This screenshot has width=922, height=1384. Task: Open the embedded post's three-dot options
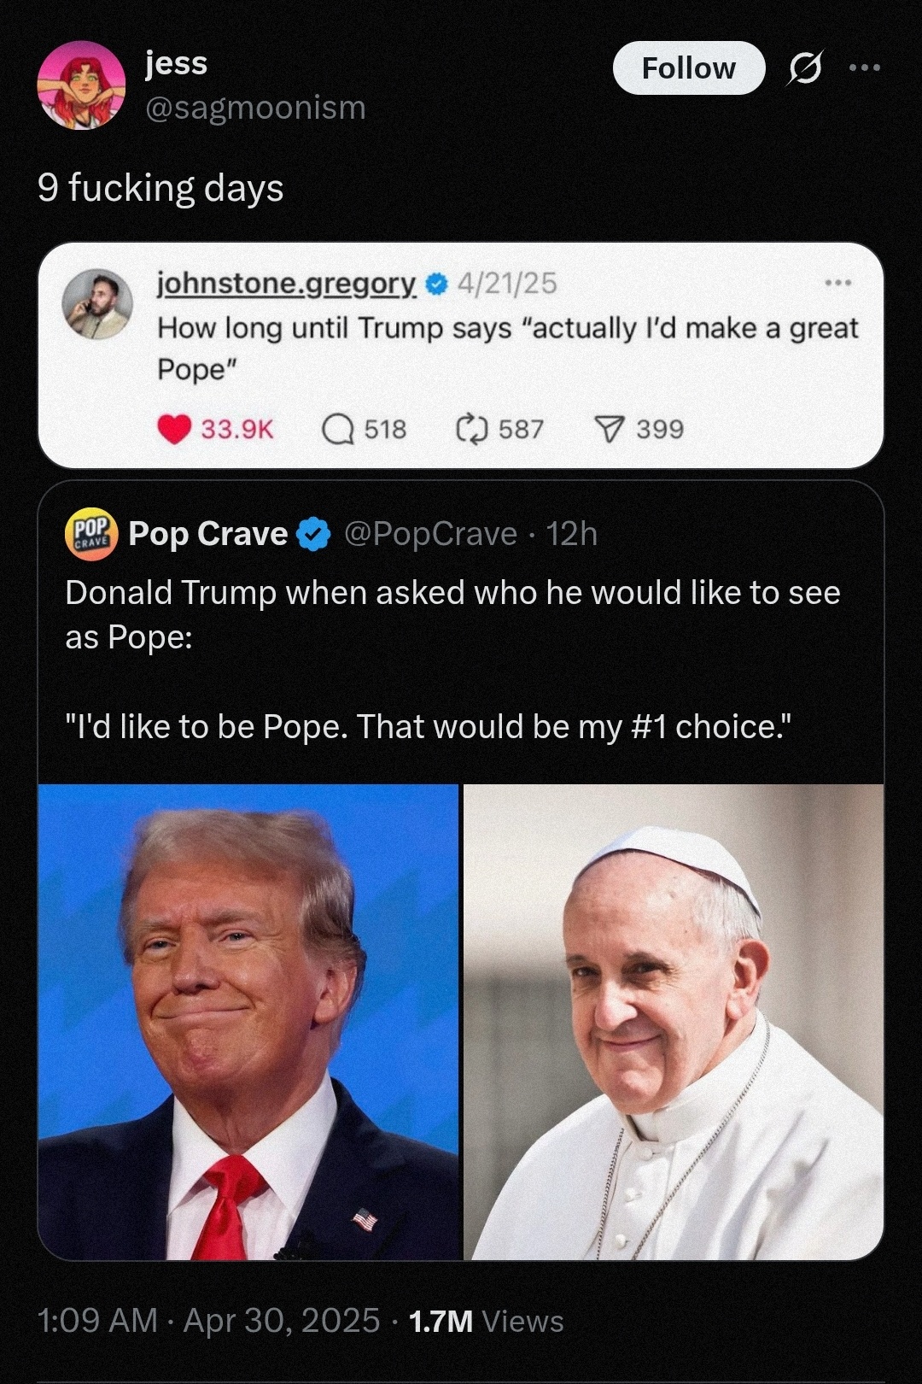click(837, 283)
